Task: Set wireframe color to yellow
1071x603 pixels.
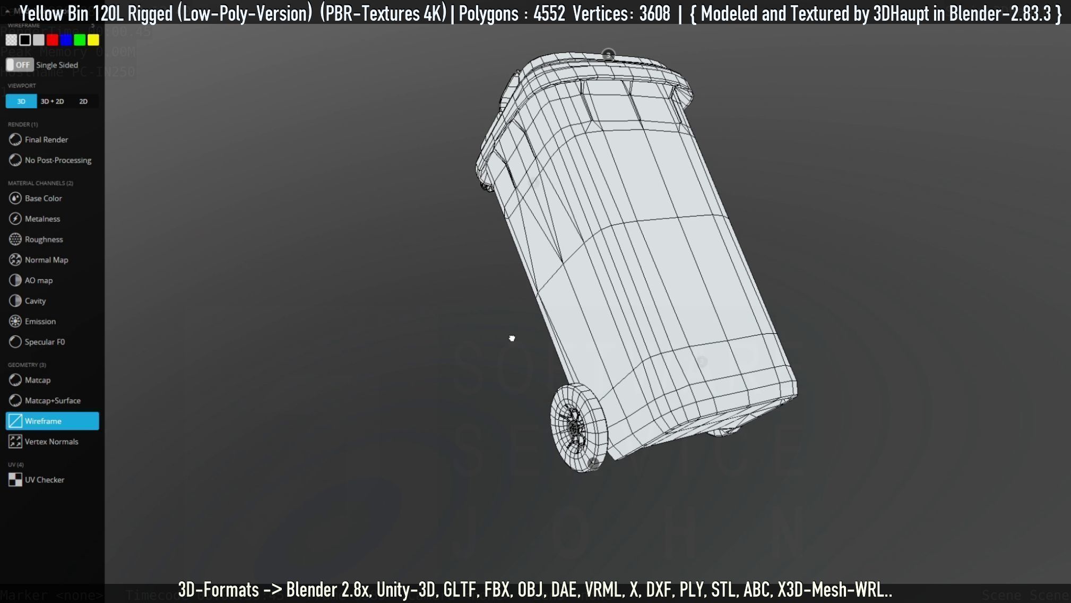Action: pos(93,40)
